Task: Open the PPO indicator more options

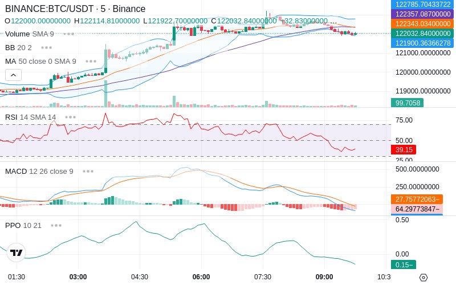Action: [x=56, y=225]
